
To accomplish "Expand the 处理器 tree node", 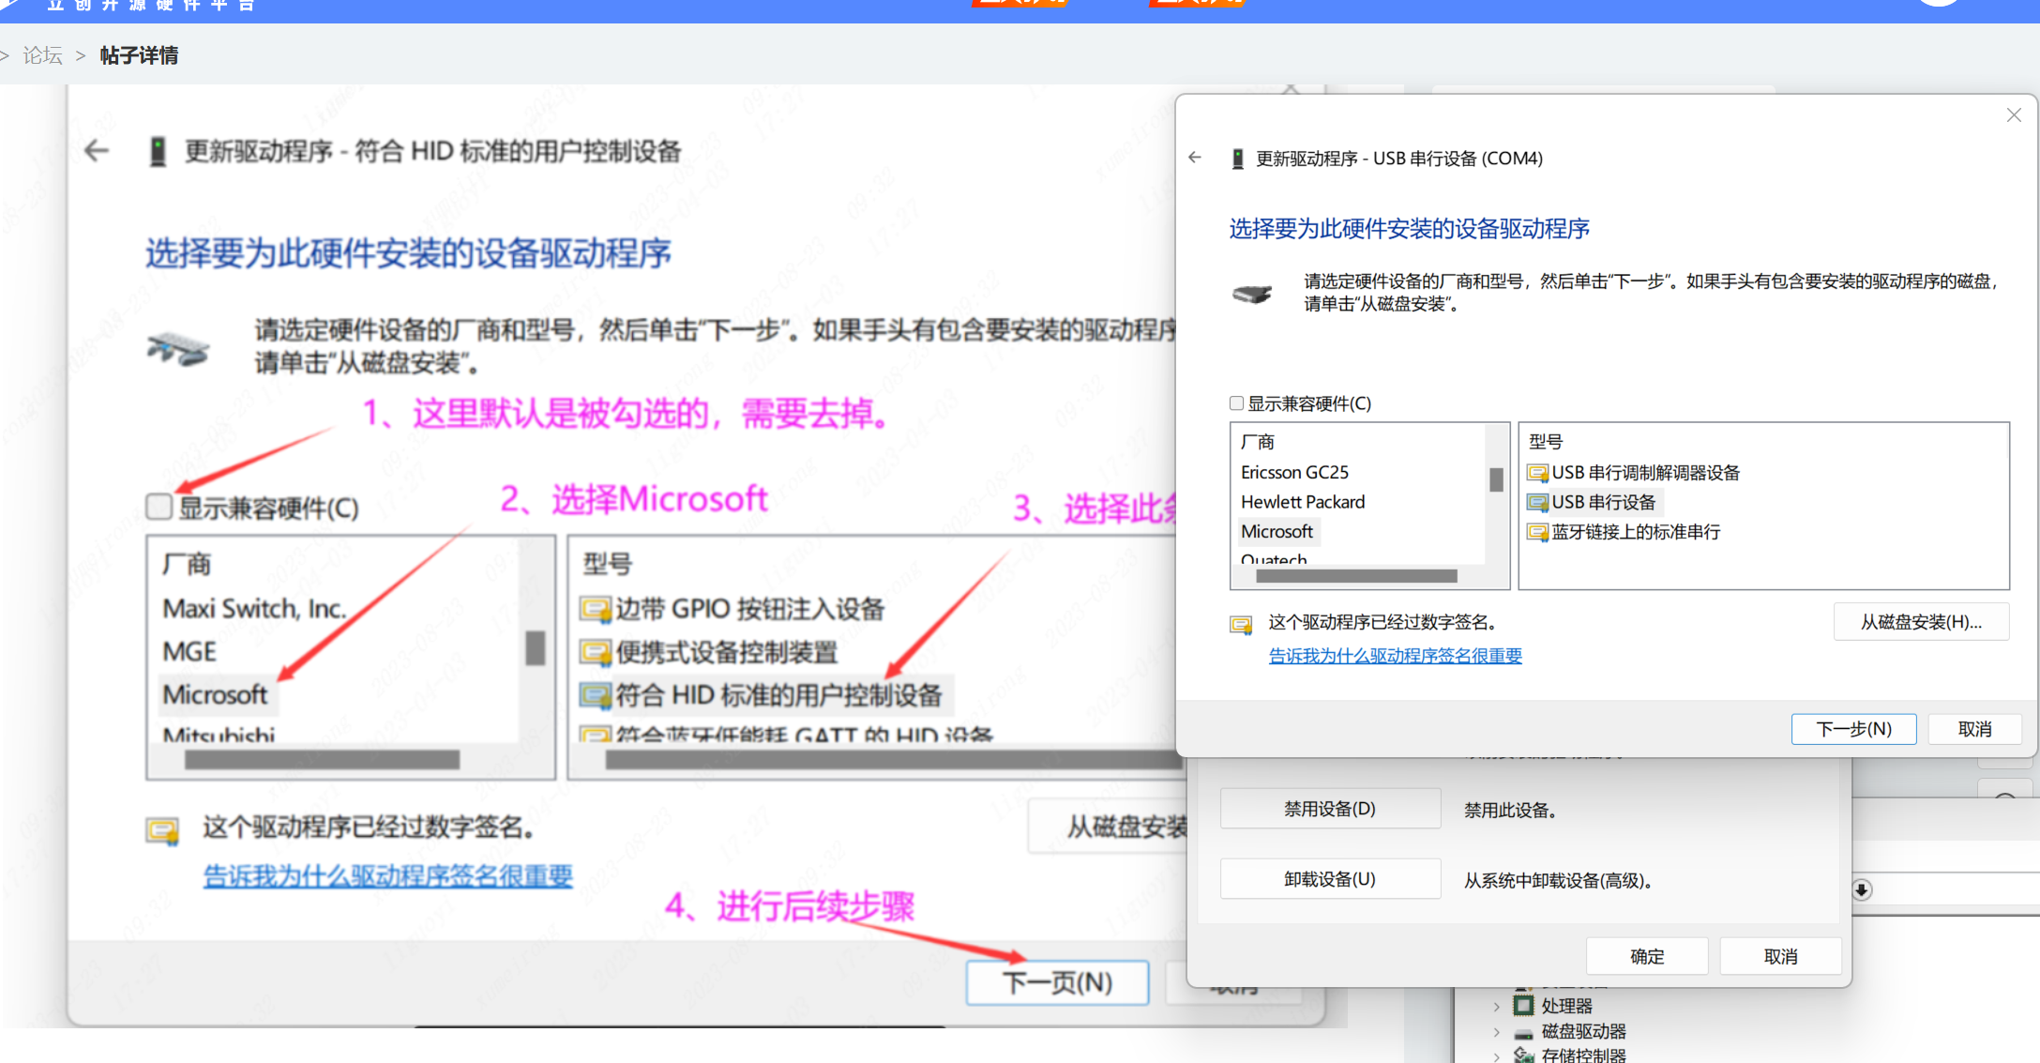I will point(1496,1007).
